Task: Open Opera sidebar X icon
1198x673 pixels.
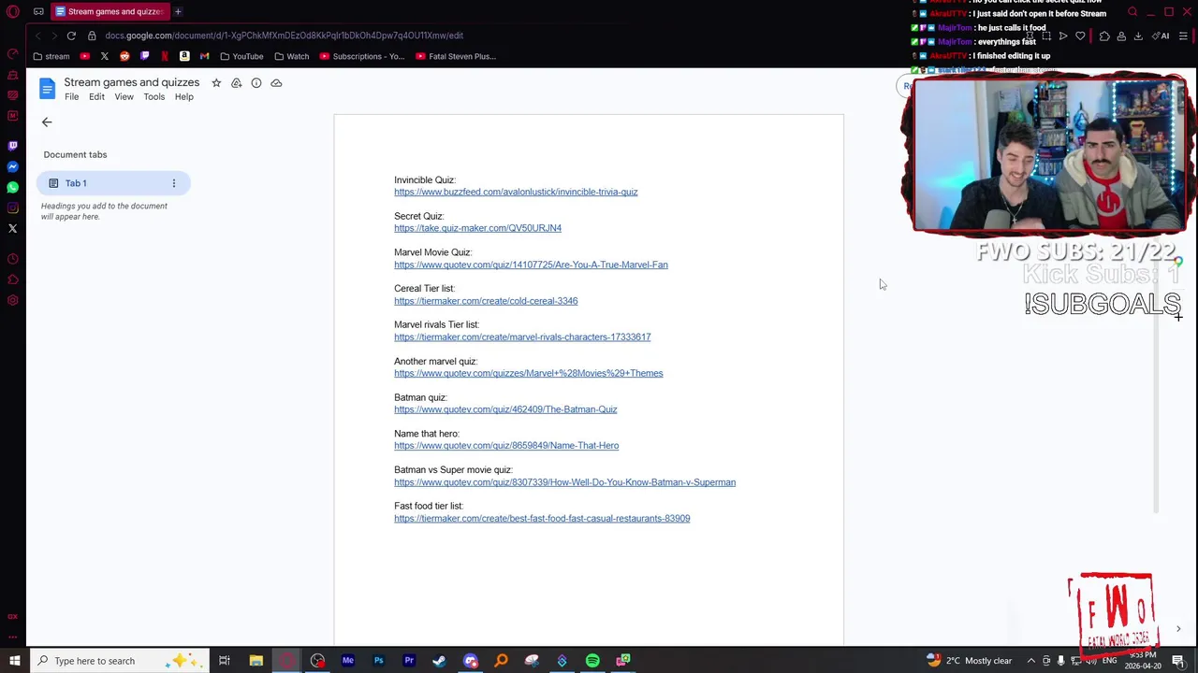Action: 12,228
